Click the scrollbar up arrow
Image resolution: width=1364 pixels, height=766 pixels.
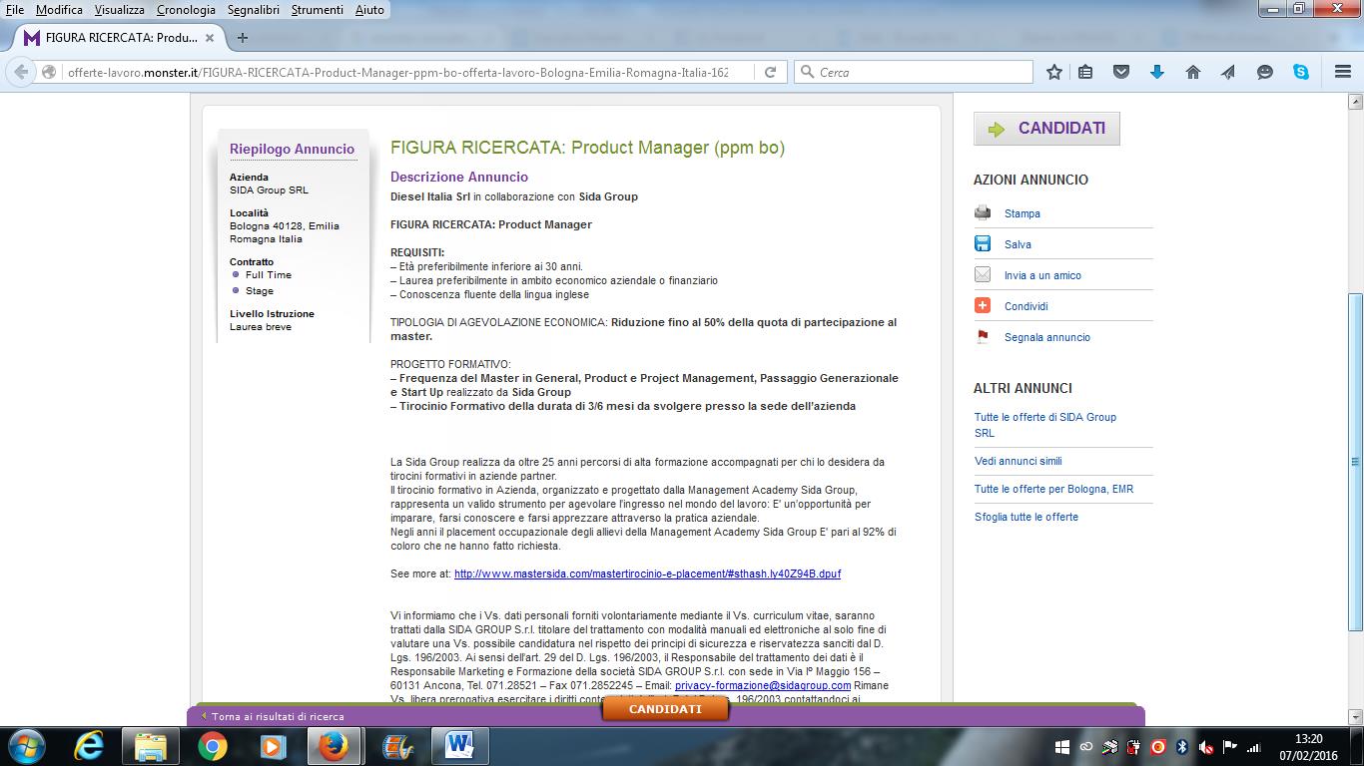coord(1355,102)
